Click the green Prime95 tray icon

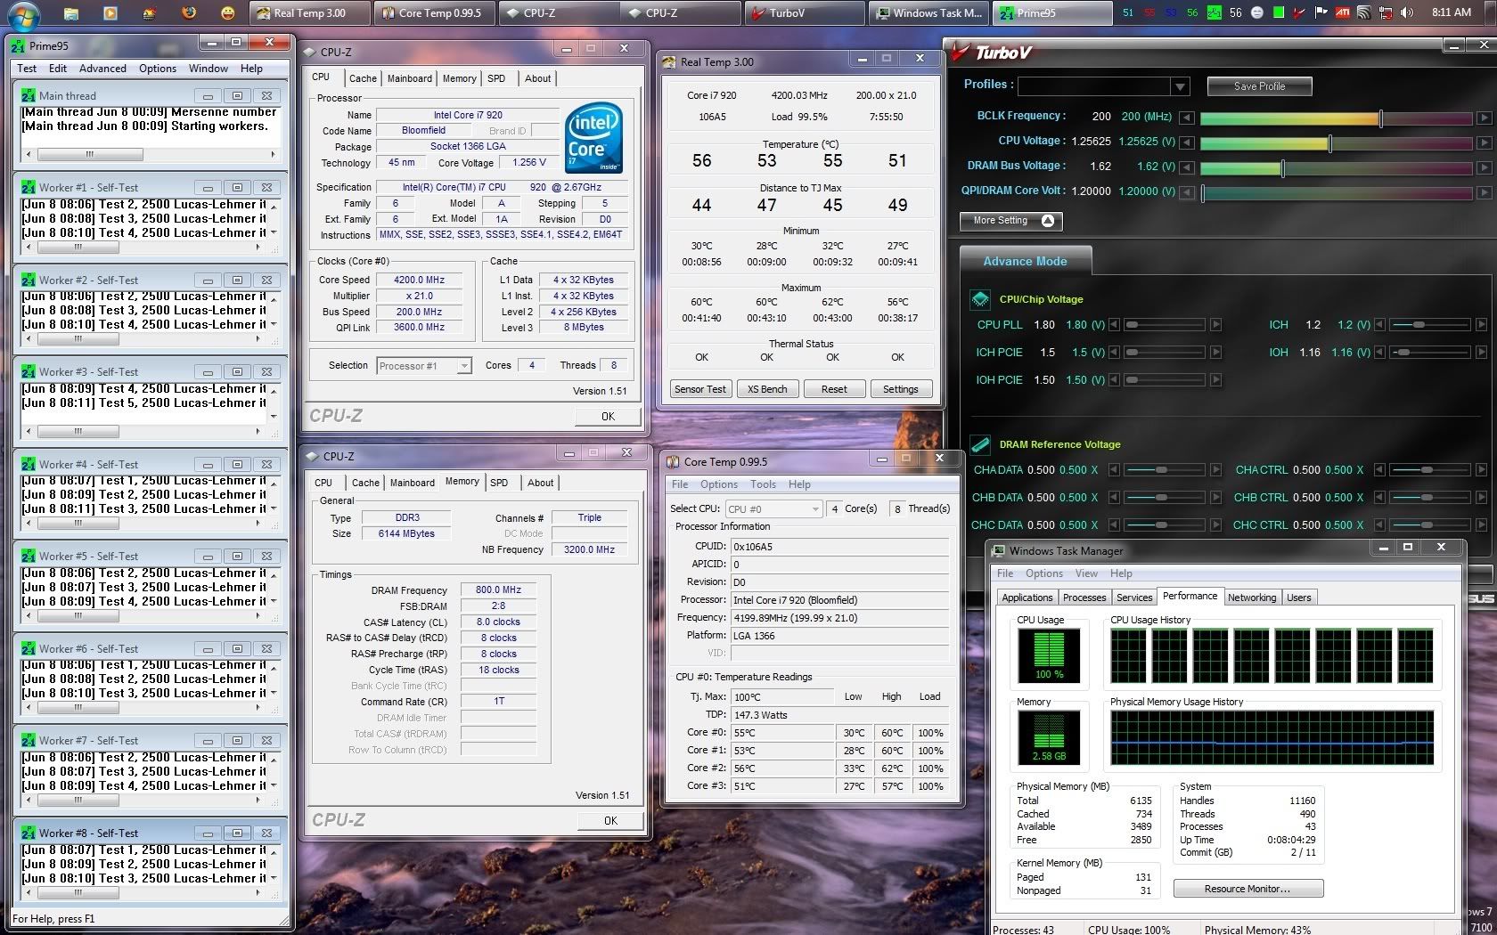tap(1214, 12)
